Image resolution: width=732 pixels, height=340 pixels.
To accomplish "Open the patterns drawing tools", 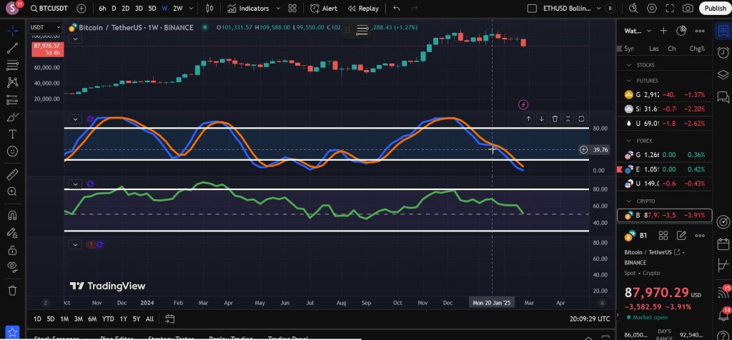I will pos(13,83).
